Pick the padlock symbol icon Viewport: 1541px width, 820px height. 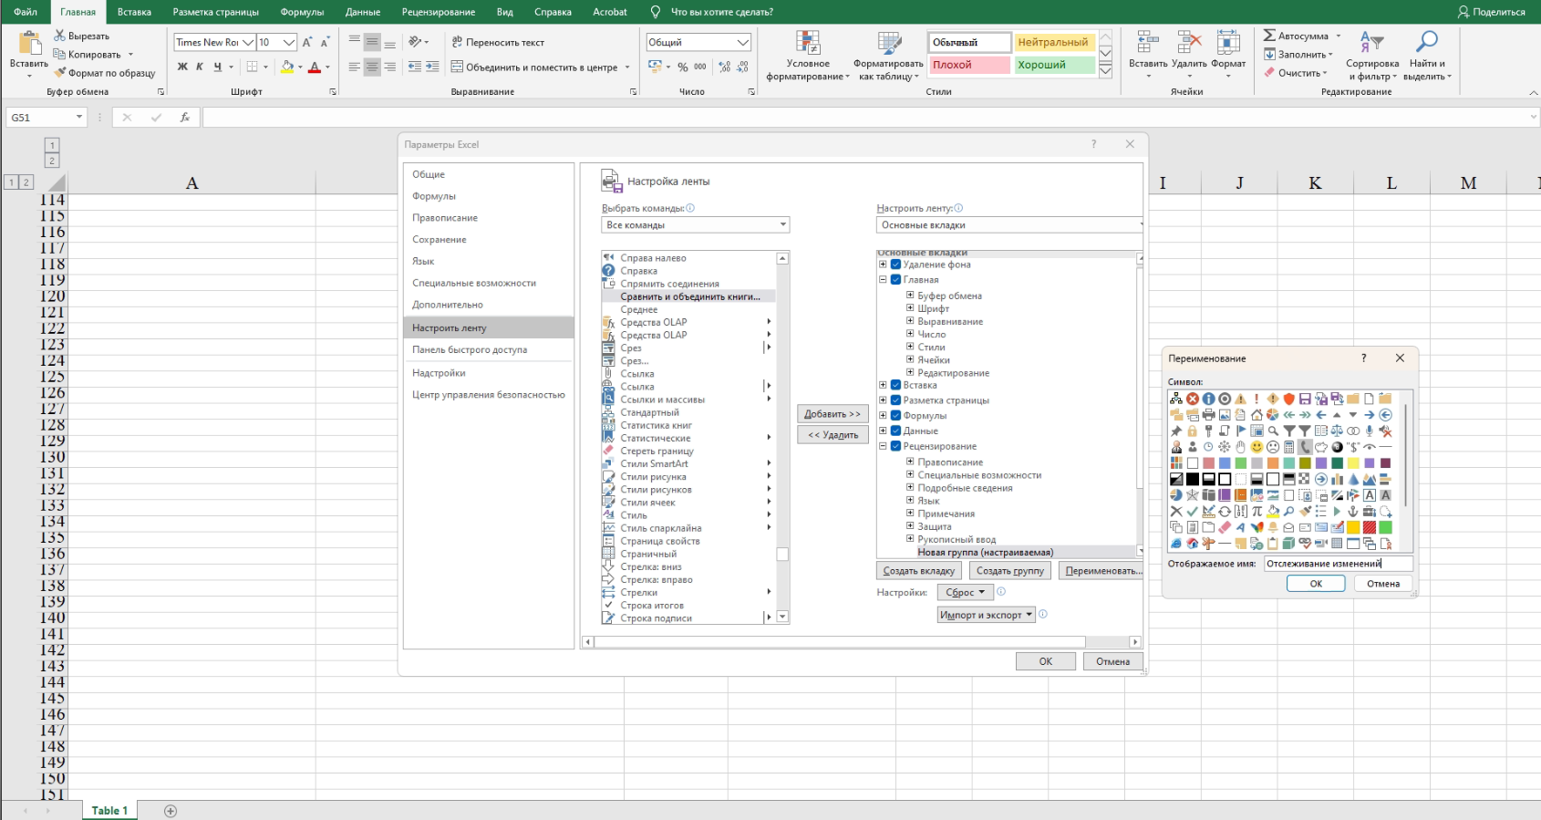click(x=1193, y=431)
